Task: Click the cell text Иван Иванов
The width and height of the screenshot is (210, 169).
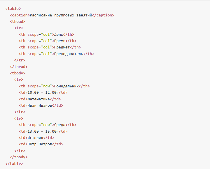Action: point(40,106)
